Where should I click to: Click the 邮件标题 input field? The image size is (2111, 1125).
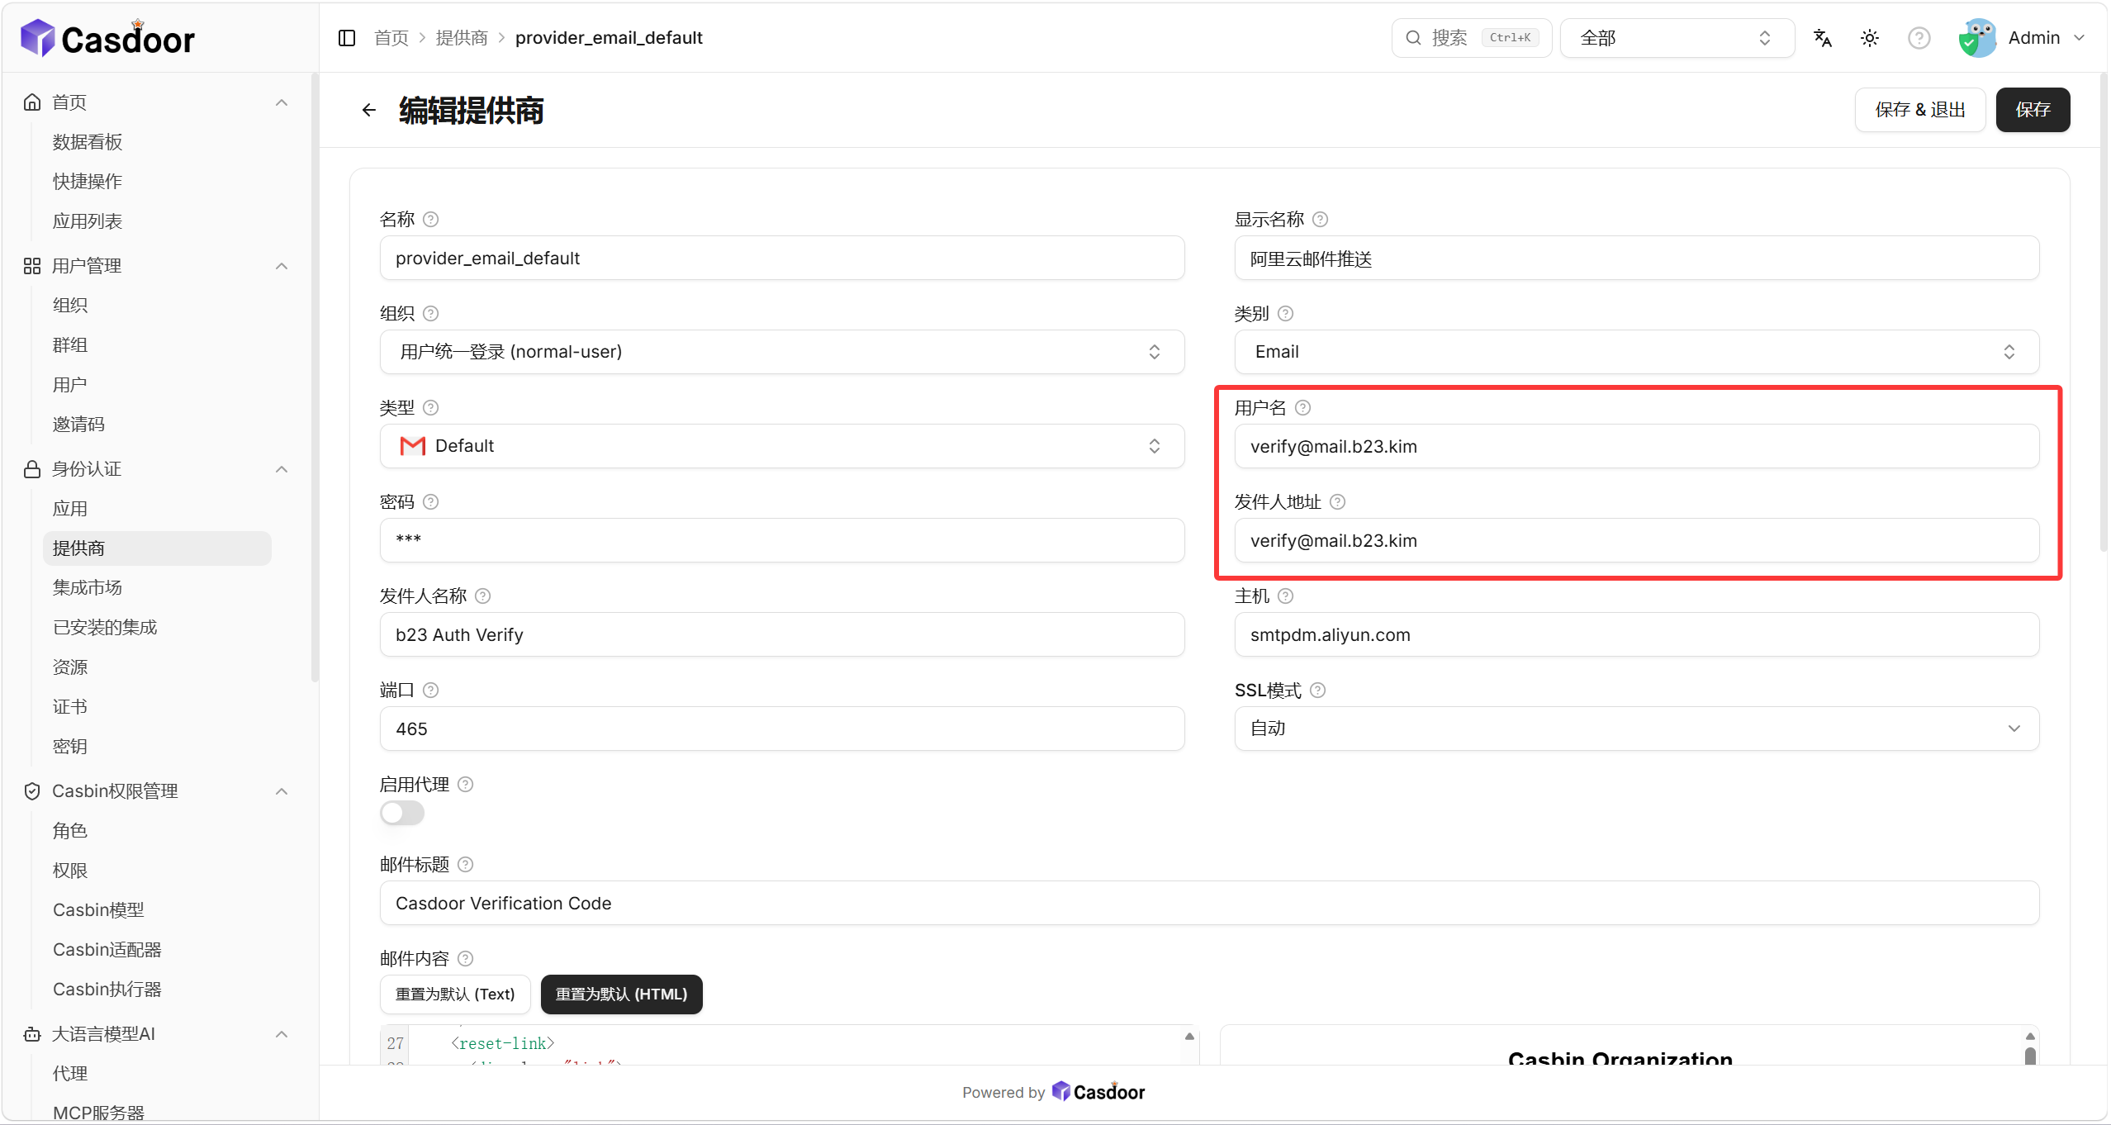coord(1210,903)
